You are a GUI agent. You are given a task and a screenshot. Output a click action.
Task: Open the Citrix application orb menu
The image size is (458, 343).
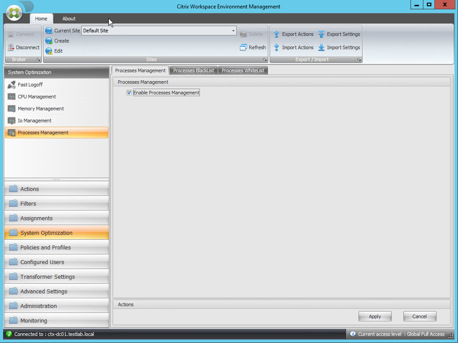(x=14, y=13)
